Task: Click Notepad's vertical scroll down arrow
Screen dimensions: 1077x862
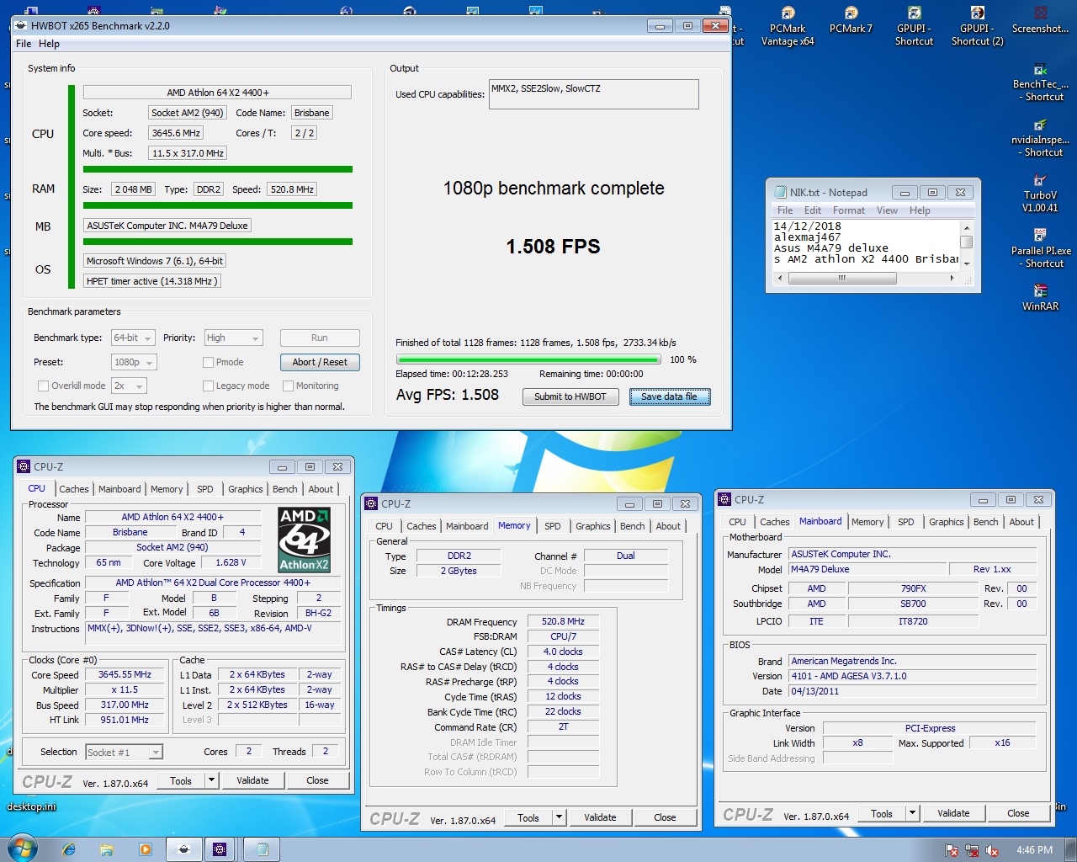Action: 966,263
